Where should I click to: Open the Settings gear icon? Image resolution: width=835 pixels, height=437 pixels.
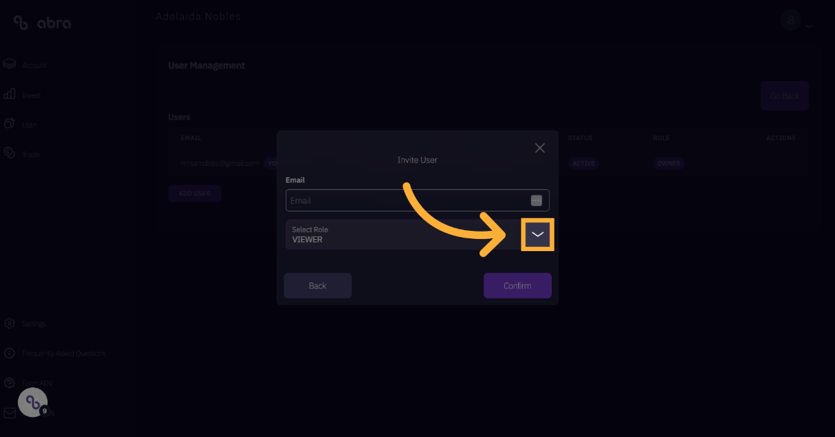pyautogui.click(x=9, y=324)
